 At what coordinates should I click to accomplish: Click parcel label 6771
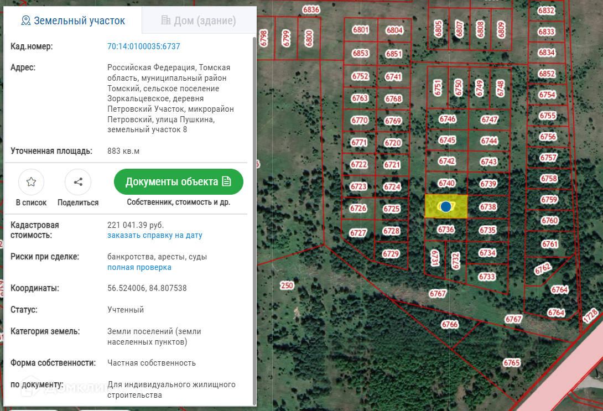(359, 142)
